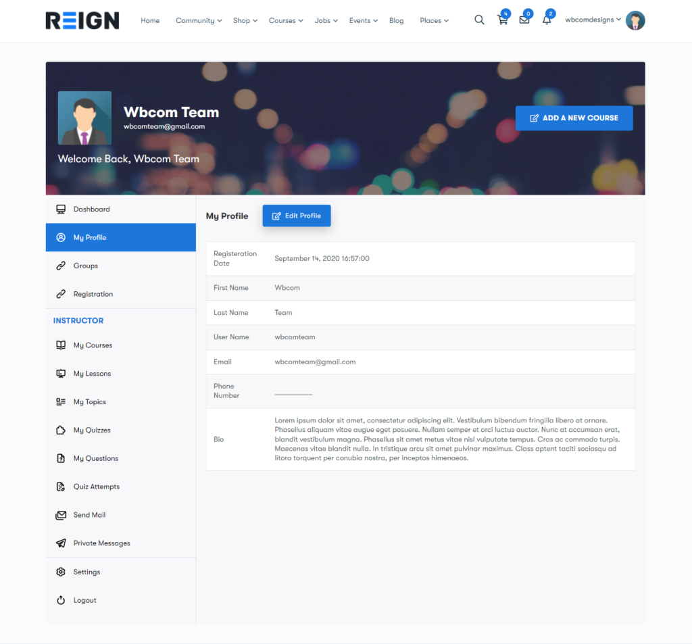Expand the Shop dropdown menu

pyautogui.click(x=245, y=20)
